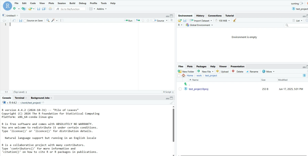Open the 158 MiB memory usage dropdown

tap(222, 21)
